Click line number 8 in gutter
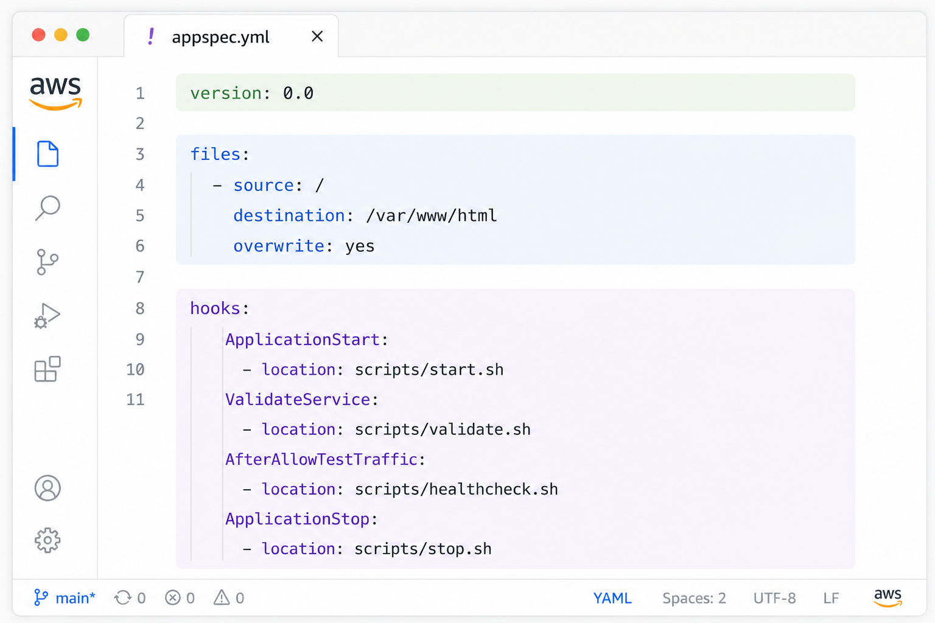 click(140, 308)
